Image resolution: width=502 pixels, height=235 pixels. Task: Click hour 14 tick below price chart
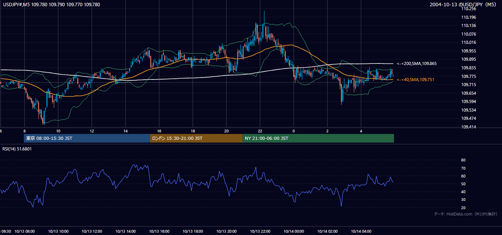tap(126, 131)
